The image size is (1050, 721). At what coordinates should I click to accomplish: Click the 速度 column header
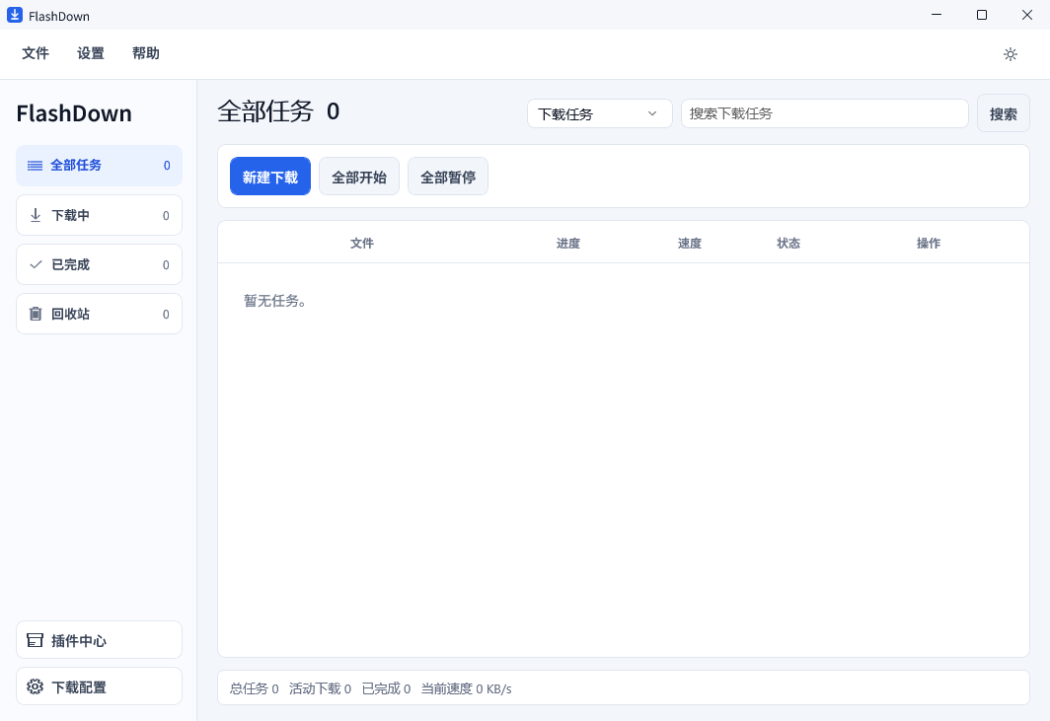coord(689,243)
